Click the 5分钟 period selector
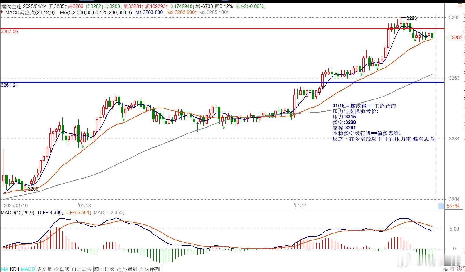Viewport: 465px width, 272px height. tap(453, 206)
